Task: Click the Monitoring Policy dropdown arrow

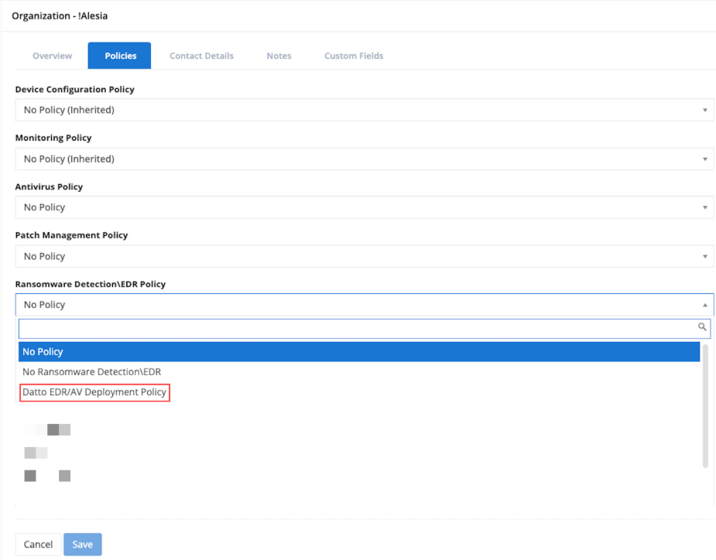Action: coord(704,159)
